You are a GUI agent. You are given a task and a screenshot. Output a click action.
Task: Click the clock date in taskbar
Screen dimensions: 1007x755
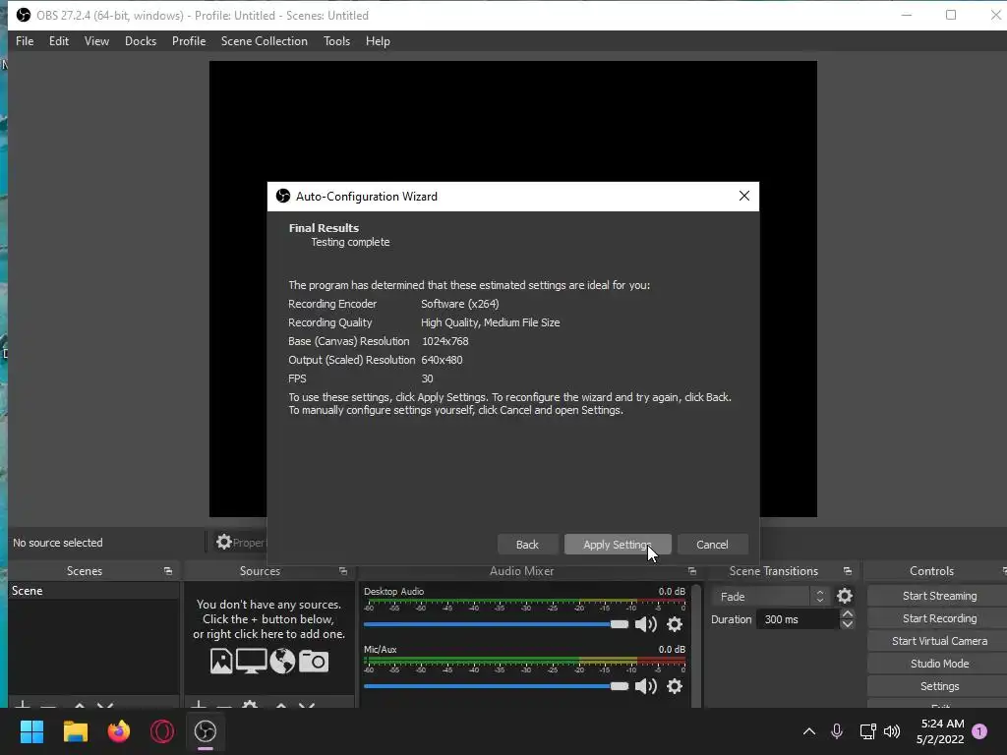[x=940, y=739]
